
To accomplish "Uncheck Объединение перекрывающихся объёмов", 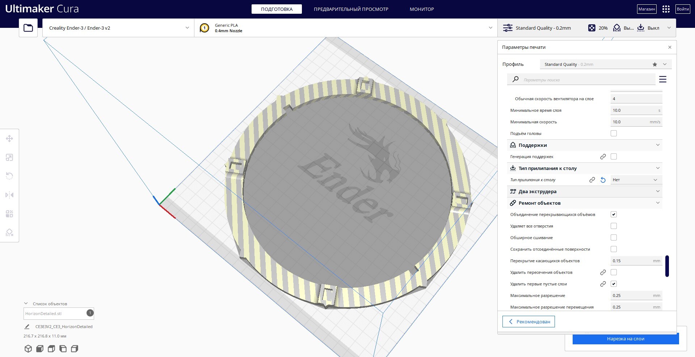I will tap(614, 214).
